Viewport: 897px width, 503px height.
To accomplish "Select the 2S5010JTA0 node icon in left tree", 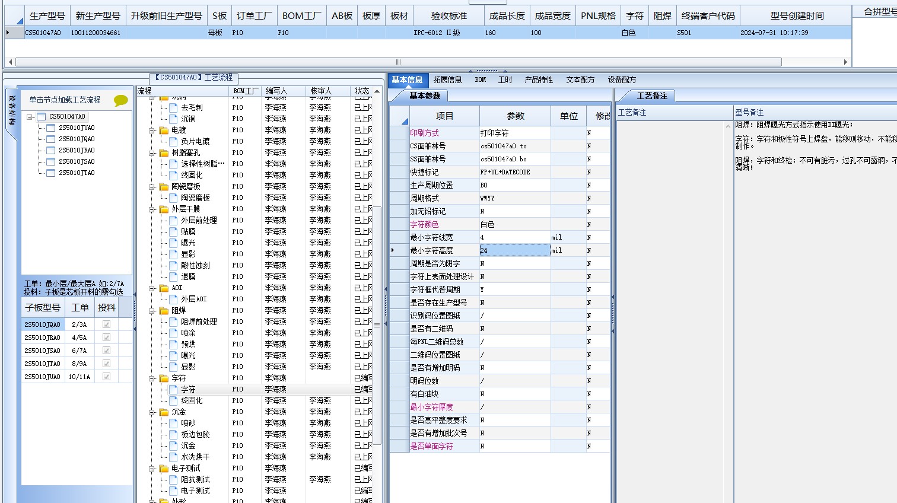I will [x=50, y=173].
